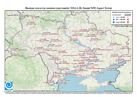
Task: Click the small blue dot in legend
Action: coord(114,17)
